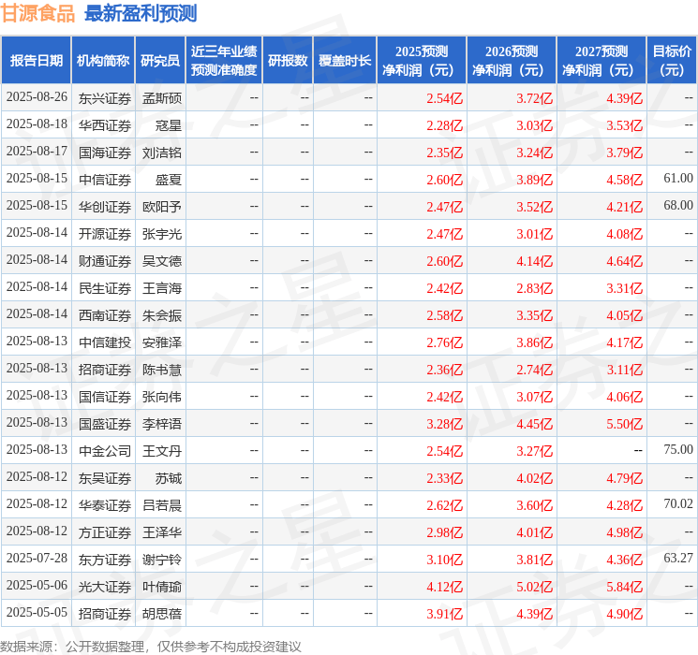The height and width of the screenshot is (655, 698).
Task: Click the 数据来源 disclaimer footer text
Action: point(151,646)
